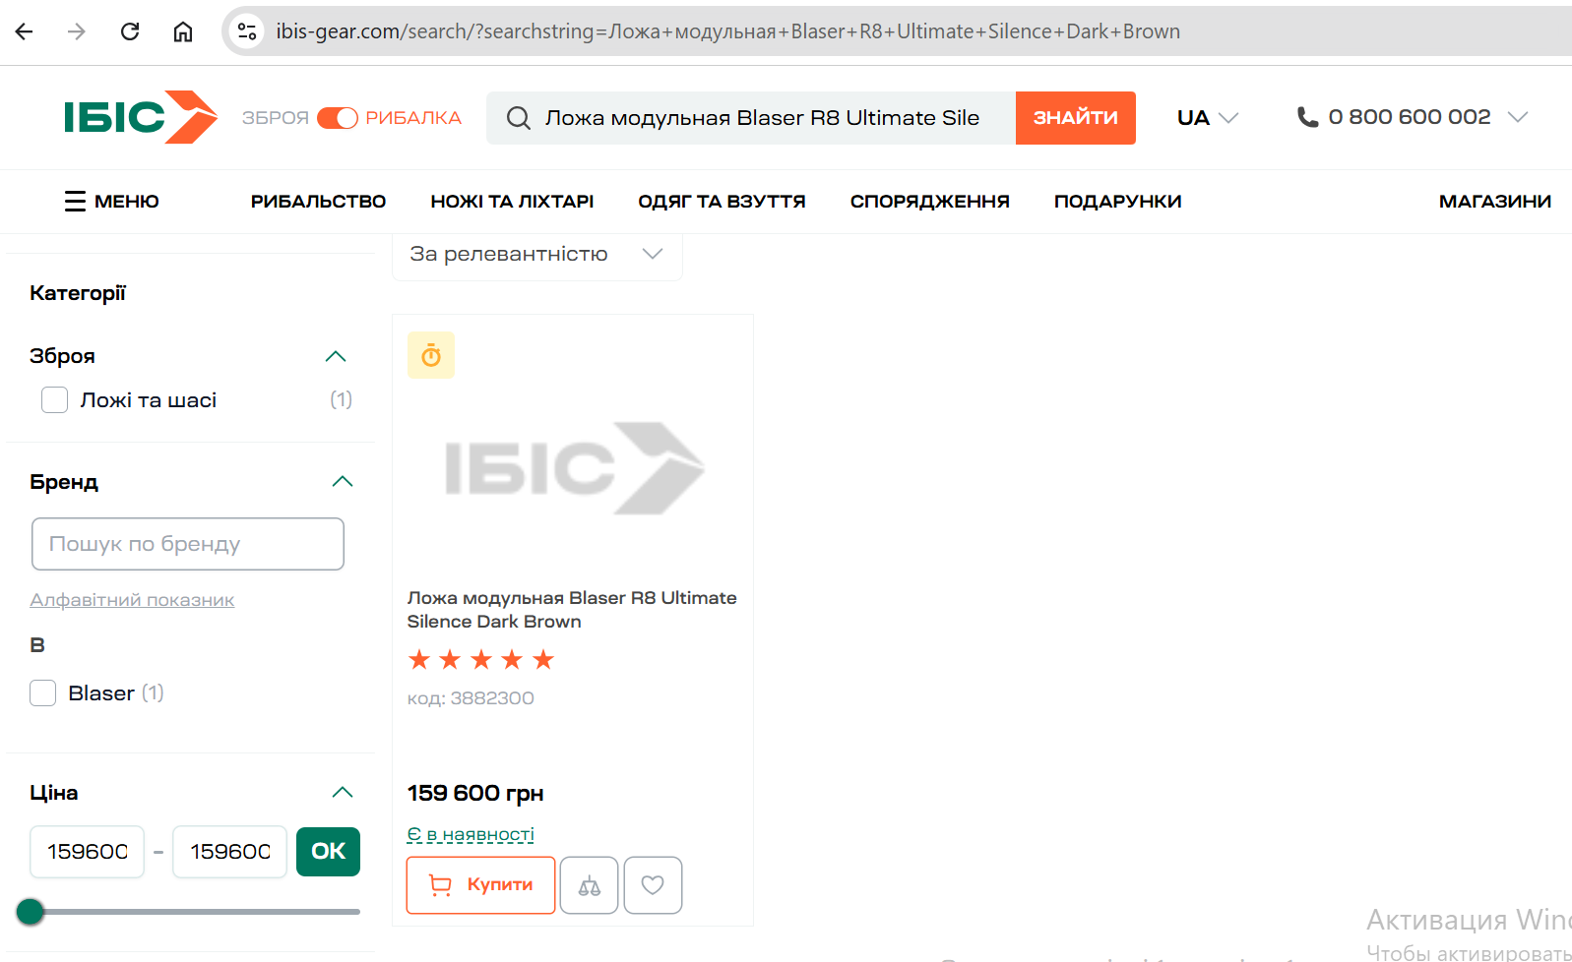Click the ЗНАЙТИ search button

(x=1076, y=118)
